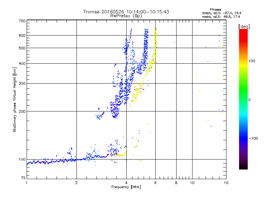Click the 'mean, sd,O: -97.0, 14.4' line
Image resolution: width=266 pixels, height=199 pixels.
[x=221, y=13]
